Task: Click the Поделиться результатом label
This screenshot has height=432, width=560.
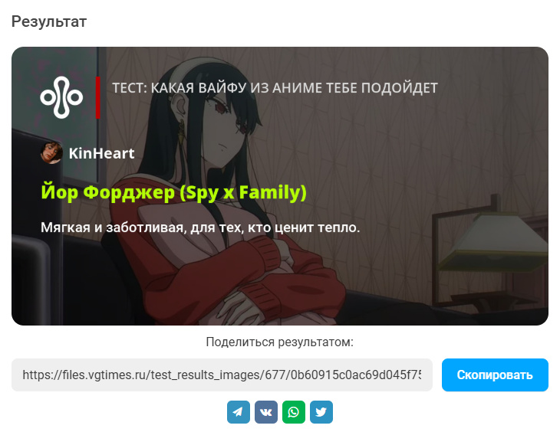Action: 280,342
